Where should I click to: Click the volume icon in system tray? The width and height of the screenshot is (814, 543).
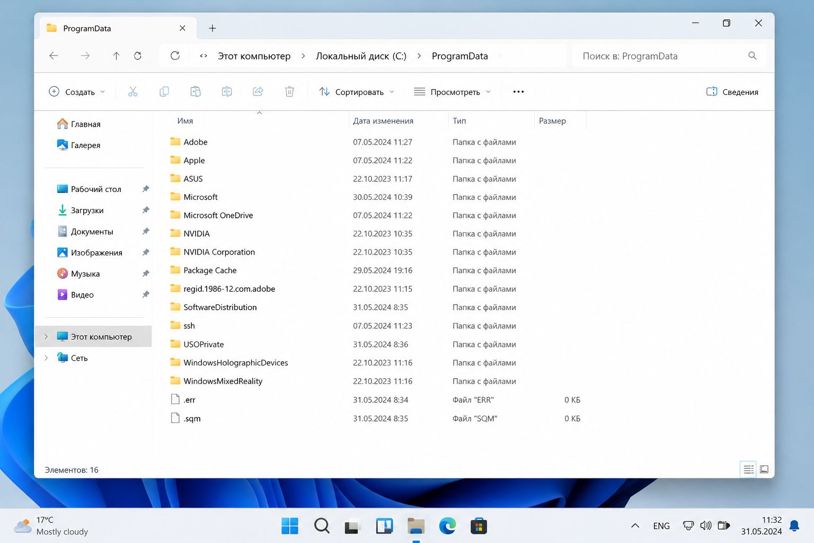[706, 526]
